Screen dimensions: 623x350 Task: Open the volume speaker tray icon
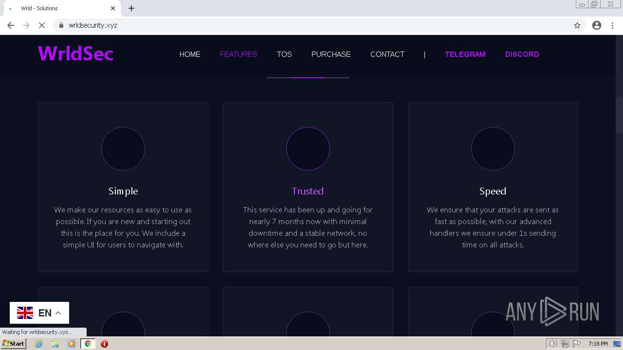(x=553, y=344)
